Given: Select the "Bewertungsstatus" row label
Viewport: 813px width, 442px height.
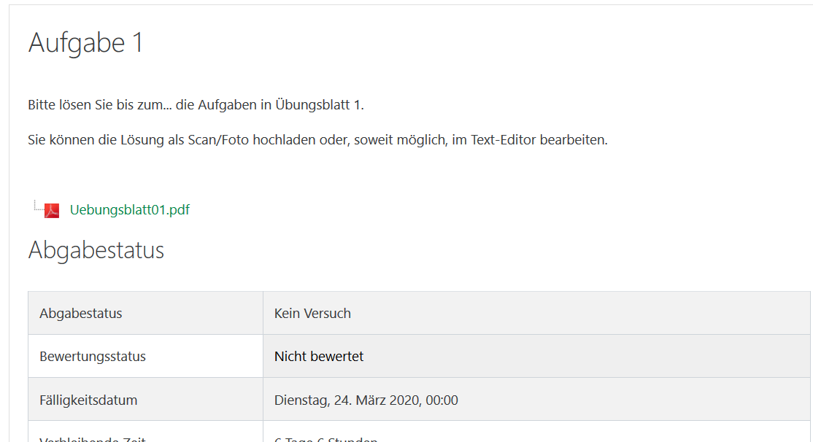Looking at the screenshot, I should [x=93, y=357].
